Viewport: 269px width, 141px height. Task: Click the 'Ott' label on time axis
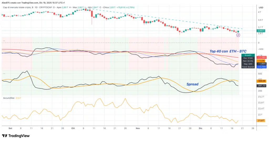click(x=73, y=128)
